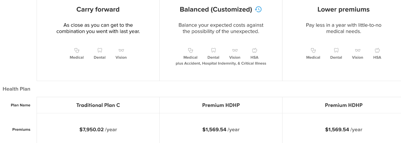Click the Dental tooth icon under Lower premiums

pyautogui.click(x=336, y=50)
